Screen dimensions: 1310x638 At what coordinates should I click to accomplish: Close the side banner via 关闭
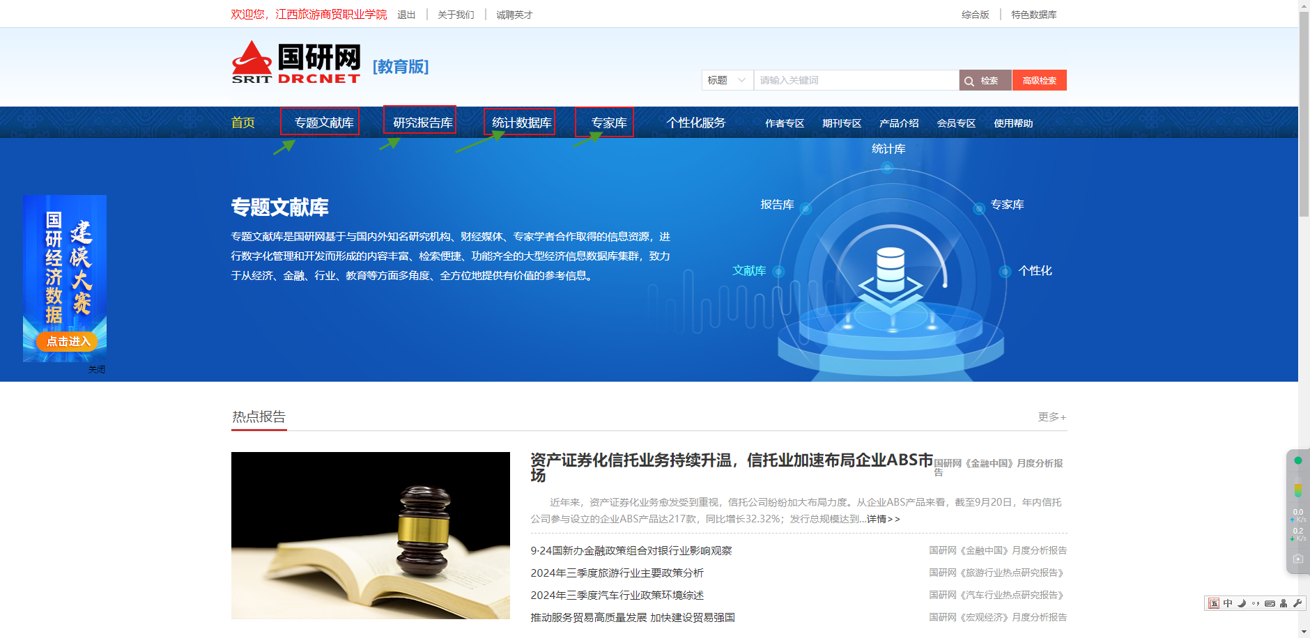click(x=97, y=370)
